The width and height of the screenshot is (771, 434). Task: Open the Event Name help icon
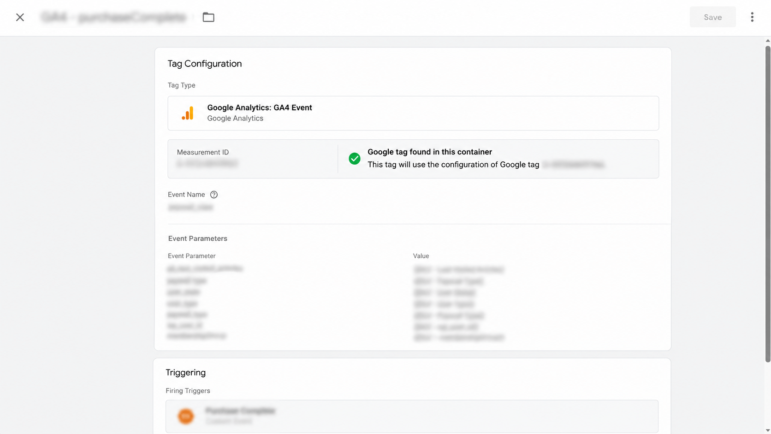(214, 195)
